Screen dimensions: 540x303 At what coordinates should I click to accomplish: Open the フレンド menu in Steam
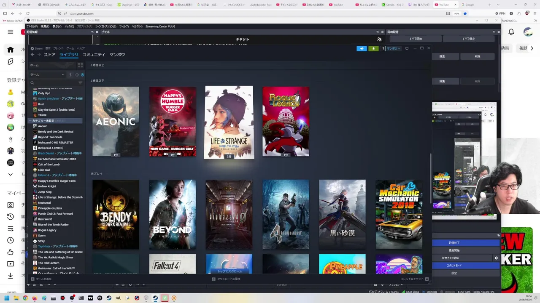(x=58, y=48)
